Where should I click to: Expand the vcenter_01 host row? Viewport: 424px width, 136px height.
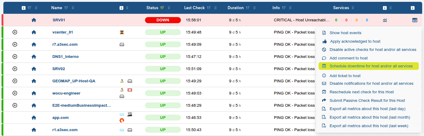tap(15, 32)
